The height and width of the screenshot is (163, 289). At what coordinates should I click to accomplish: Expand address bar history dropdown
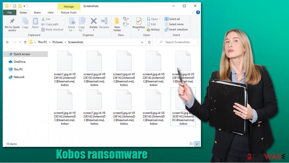pos(142,42)
